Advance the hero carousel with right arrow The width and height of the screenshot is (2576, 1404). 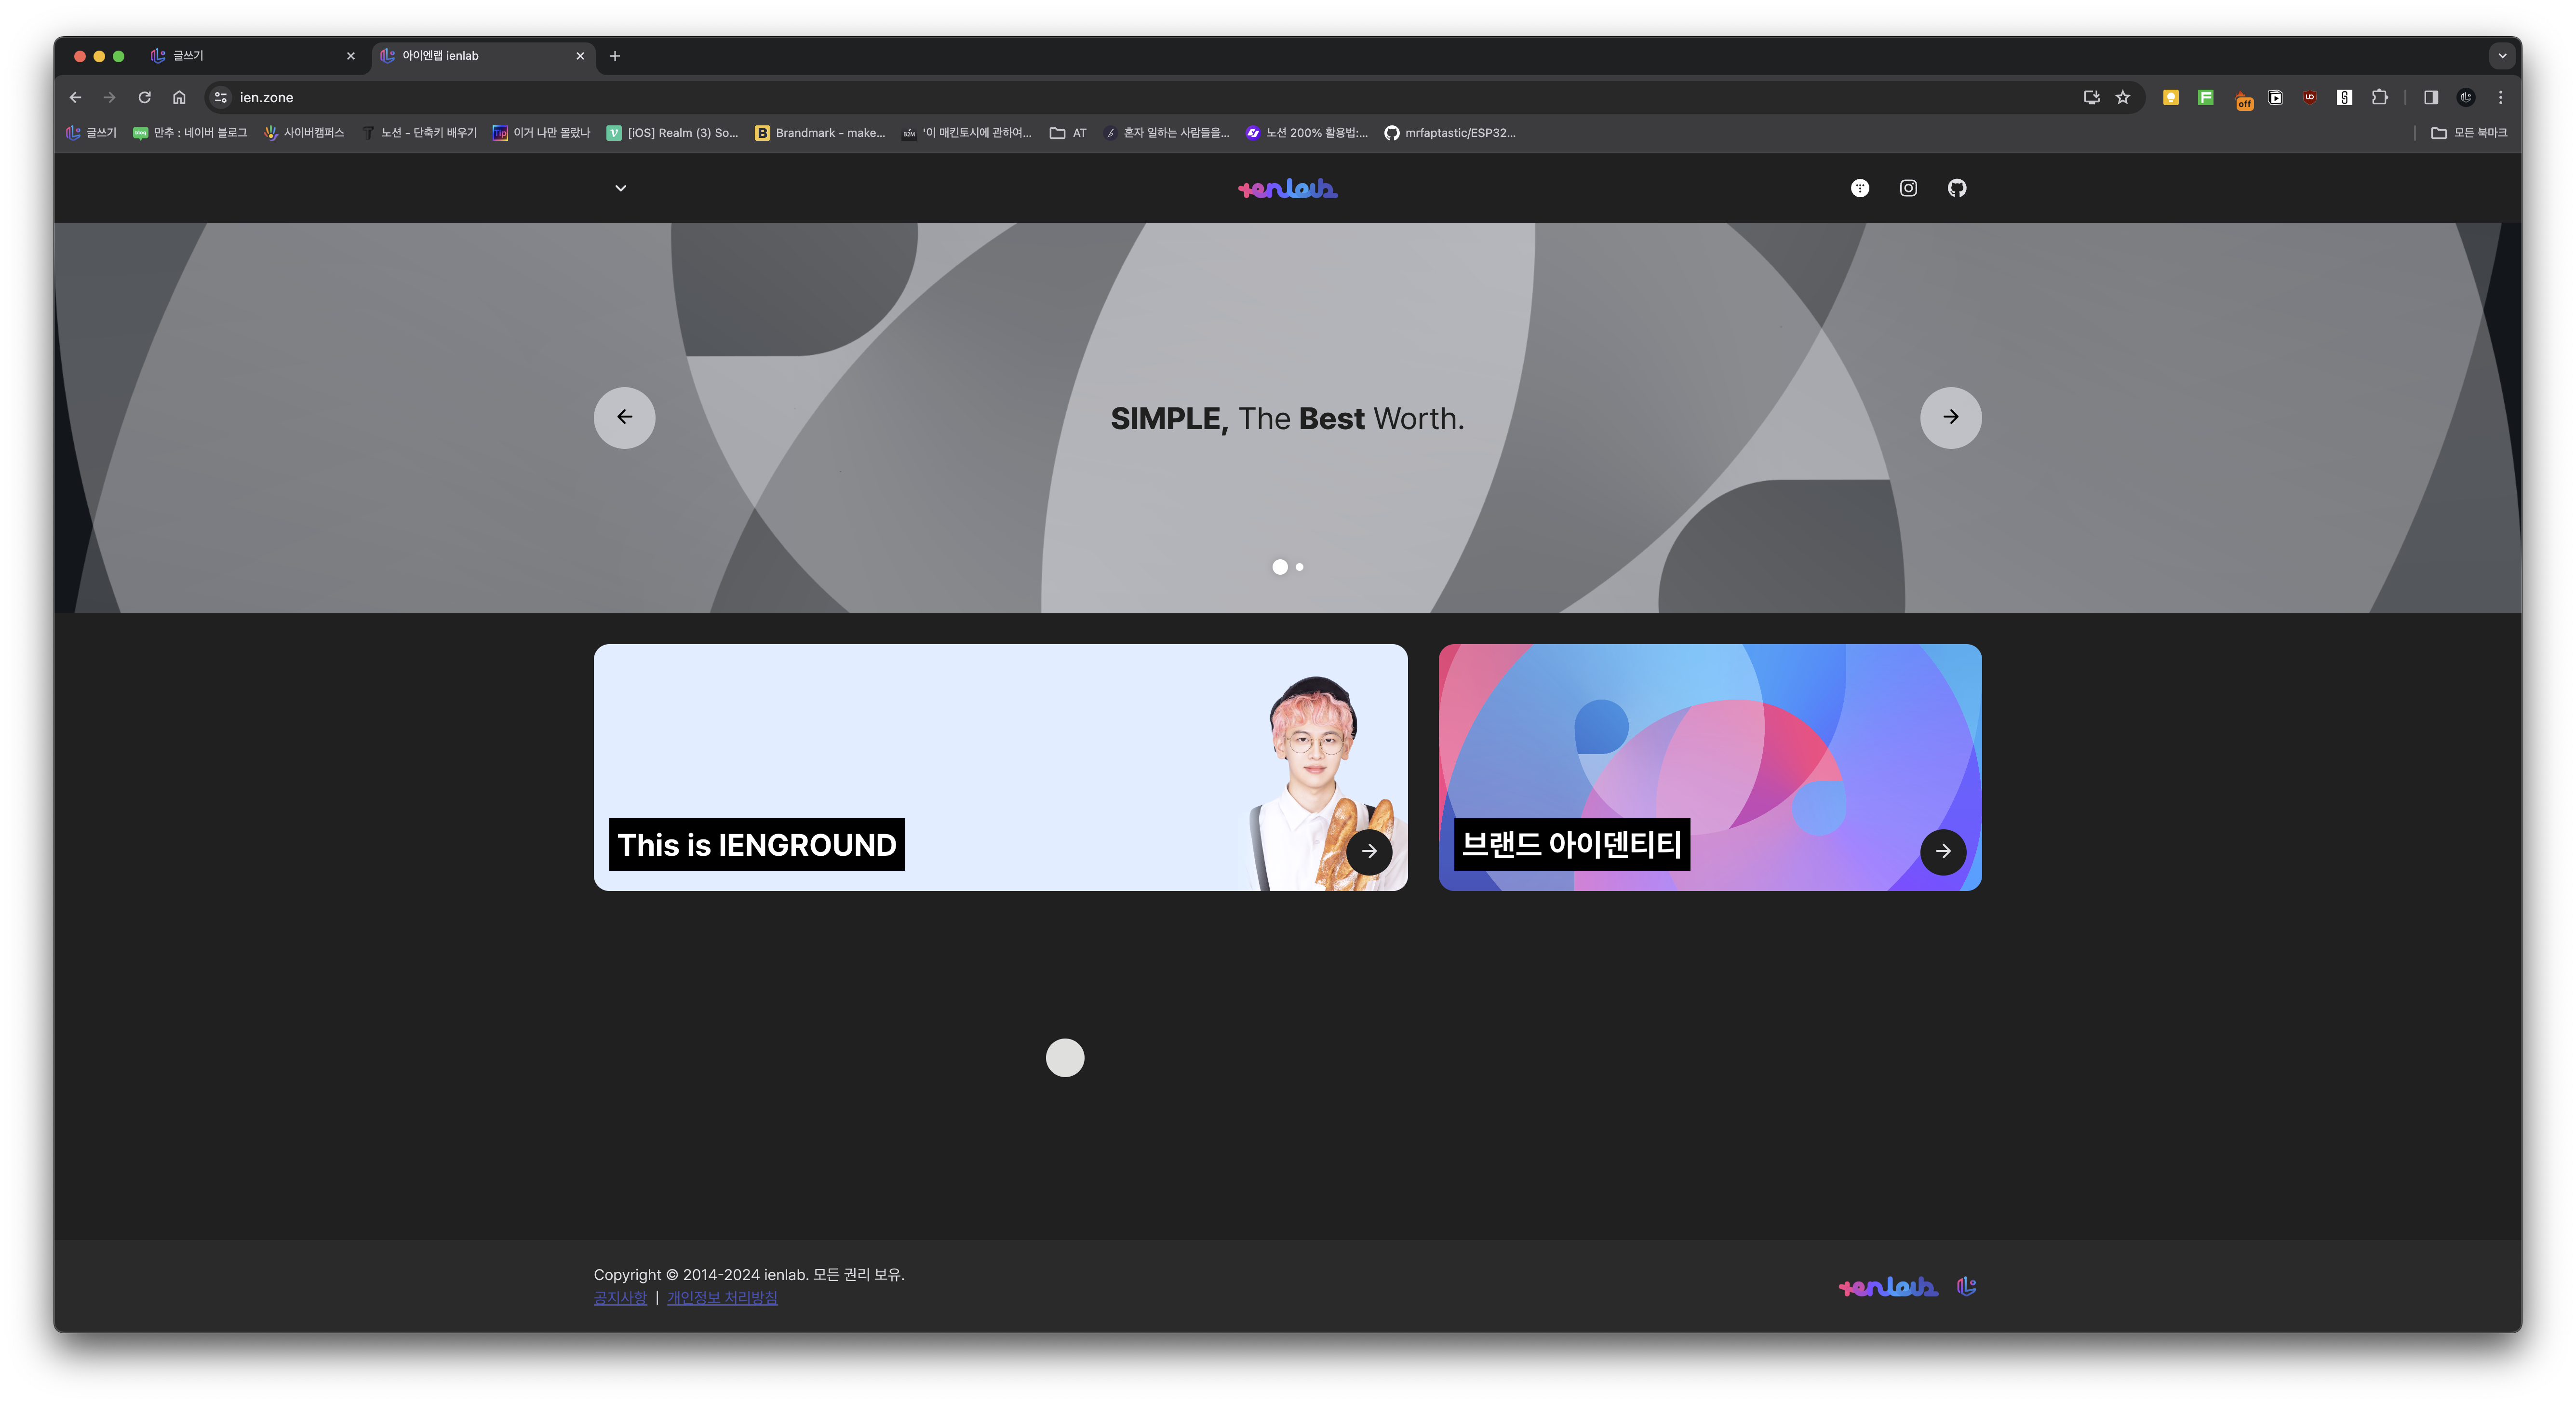click(x=1950, y=417)
